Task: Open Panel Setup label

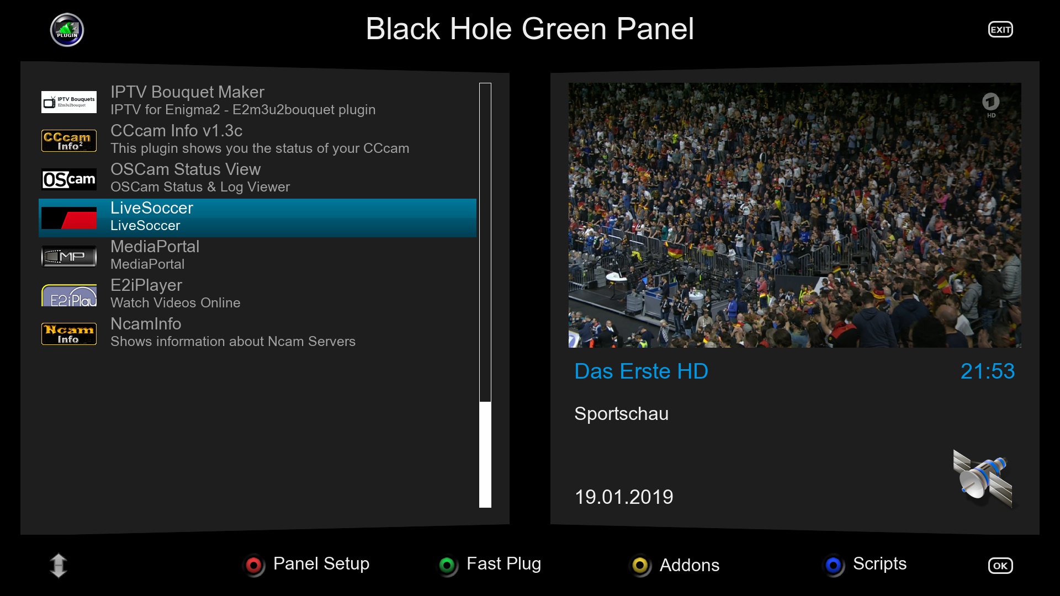Action: tap(321, 563)
